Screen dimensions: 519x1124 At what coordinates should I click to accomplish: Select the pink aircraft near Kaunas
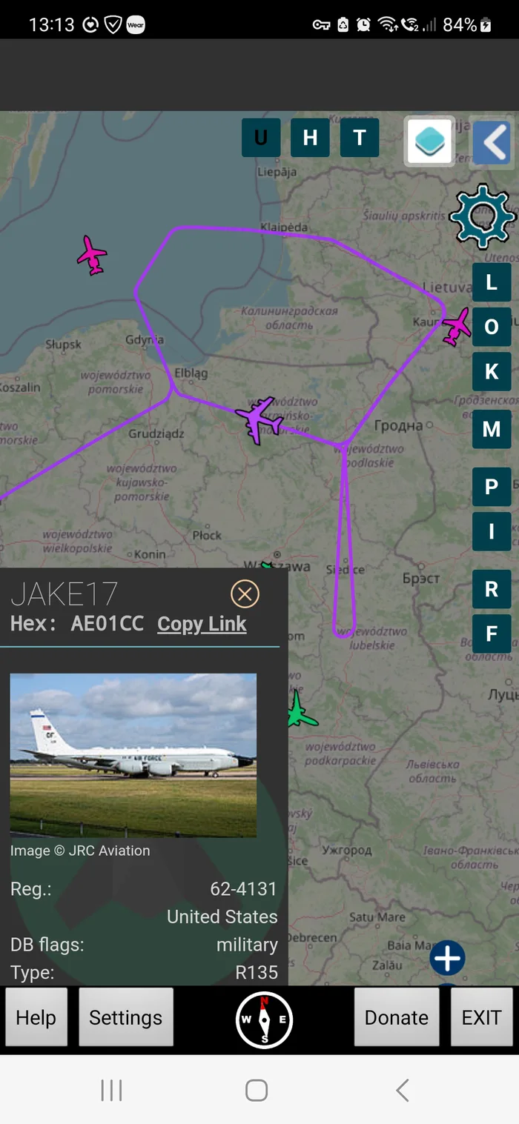click(457, 327)
